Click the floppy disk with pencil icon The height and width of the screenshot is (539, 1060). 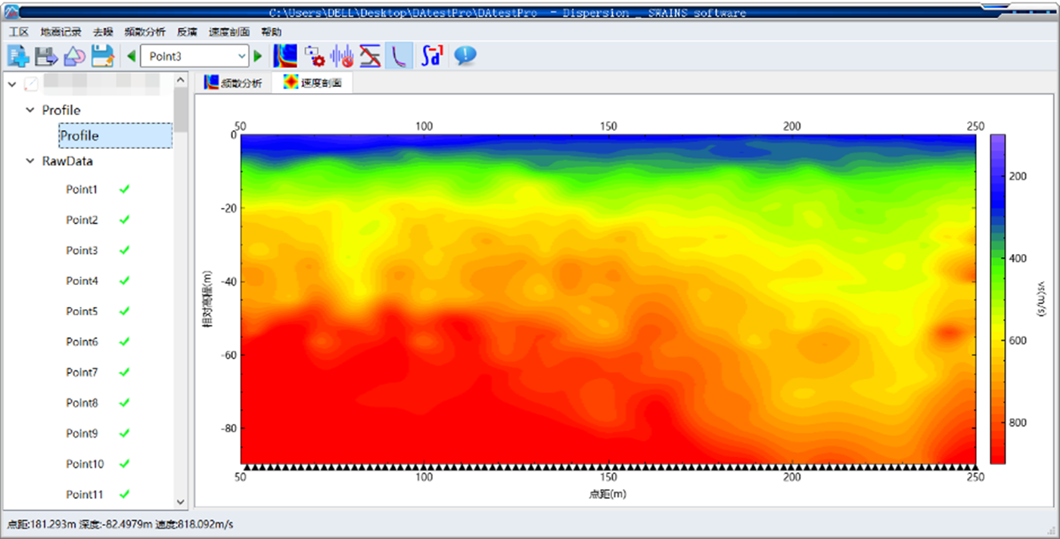point(102,56)
